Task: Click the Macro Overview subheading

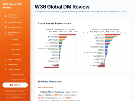Action: [45, 88]
